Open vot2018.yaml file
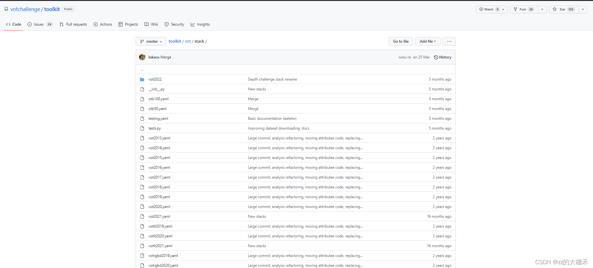Screen dimensions: 593x268 [159, 187]
